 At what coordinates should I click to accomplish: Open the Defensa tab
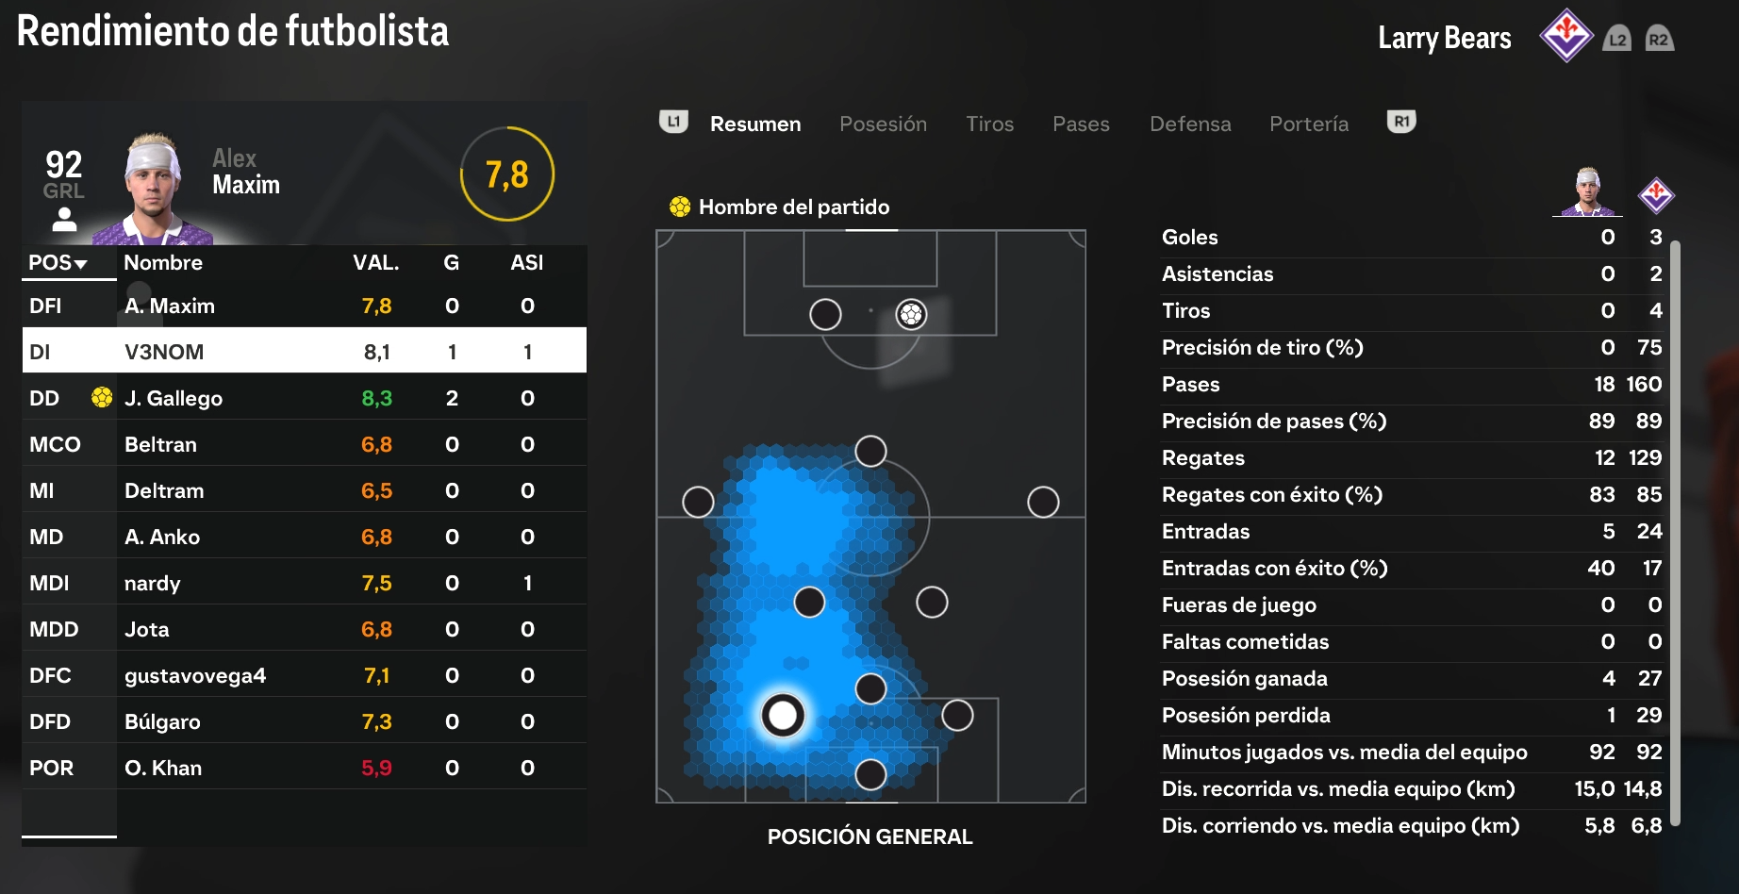pyautogui.click(x=1190, y=124)
